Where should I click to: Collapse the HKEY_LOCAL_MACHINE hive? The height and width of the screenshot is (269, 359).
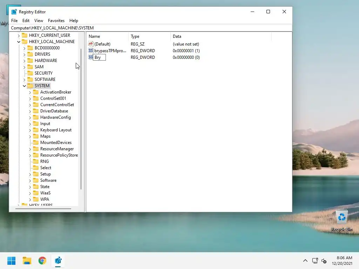[19, 42]
